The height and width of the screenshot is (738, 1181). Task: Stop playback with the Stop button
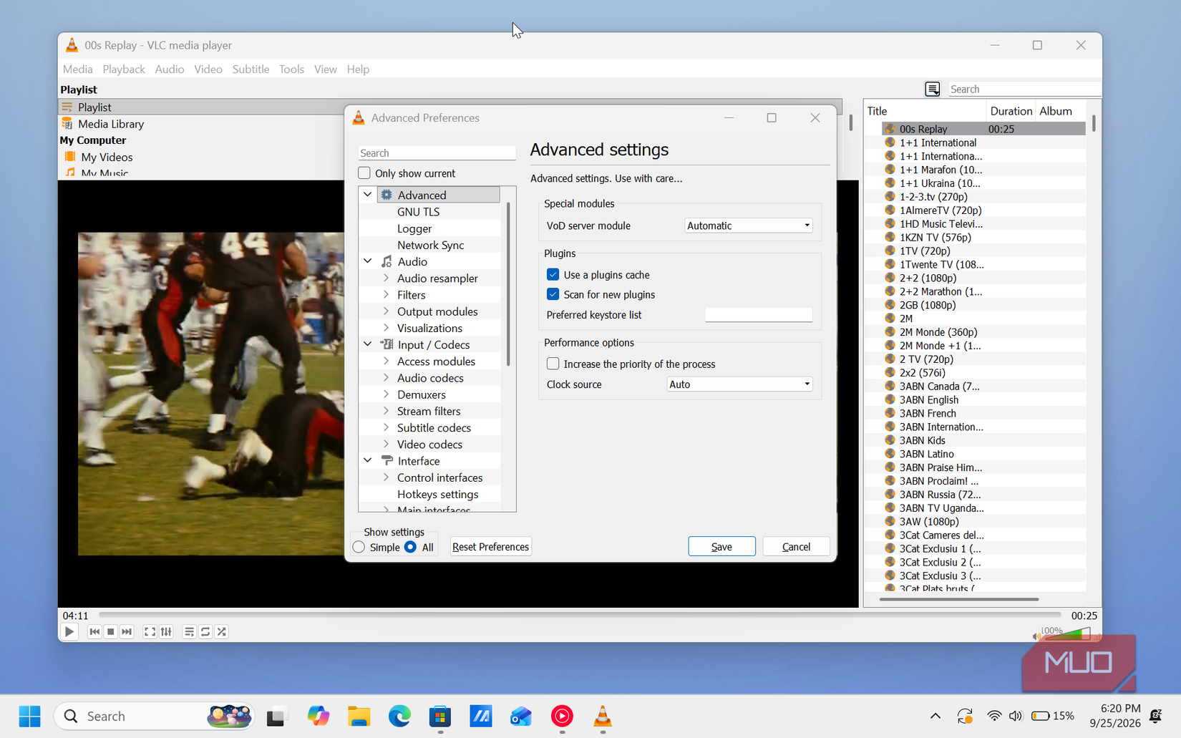110,632
